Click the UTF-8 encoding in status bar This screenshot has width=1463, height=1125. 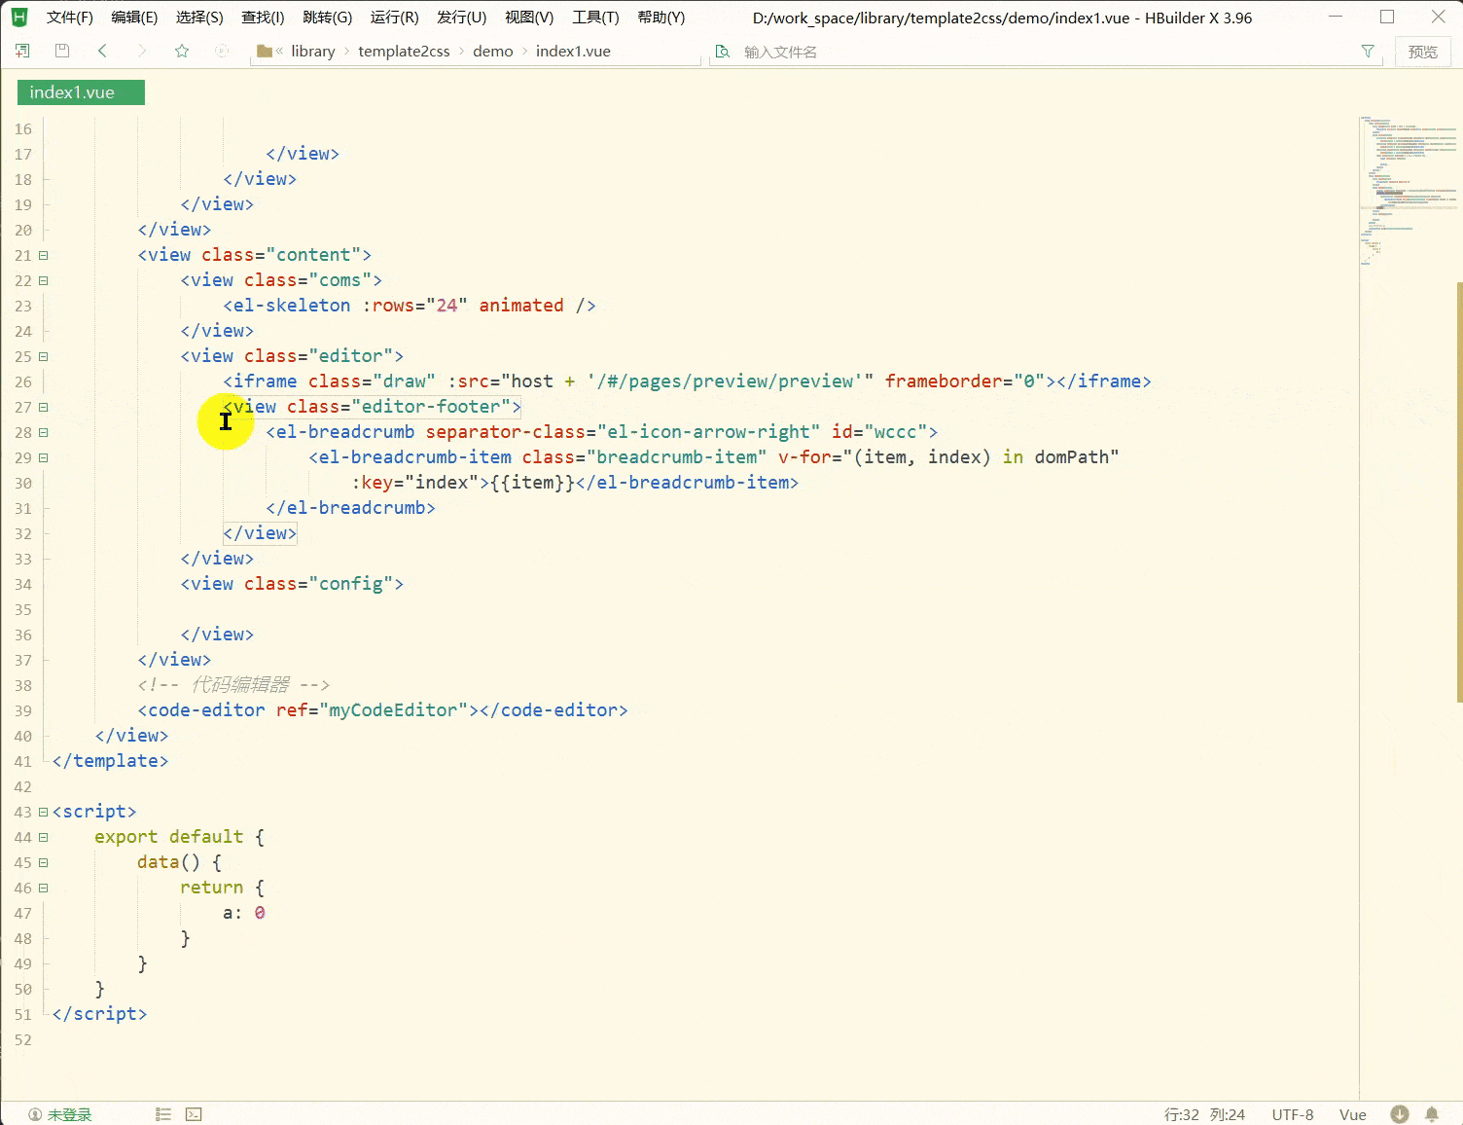click(x=1293, y=1114)
